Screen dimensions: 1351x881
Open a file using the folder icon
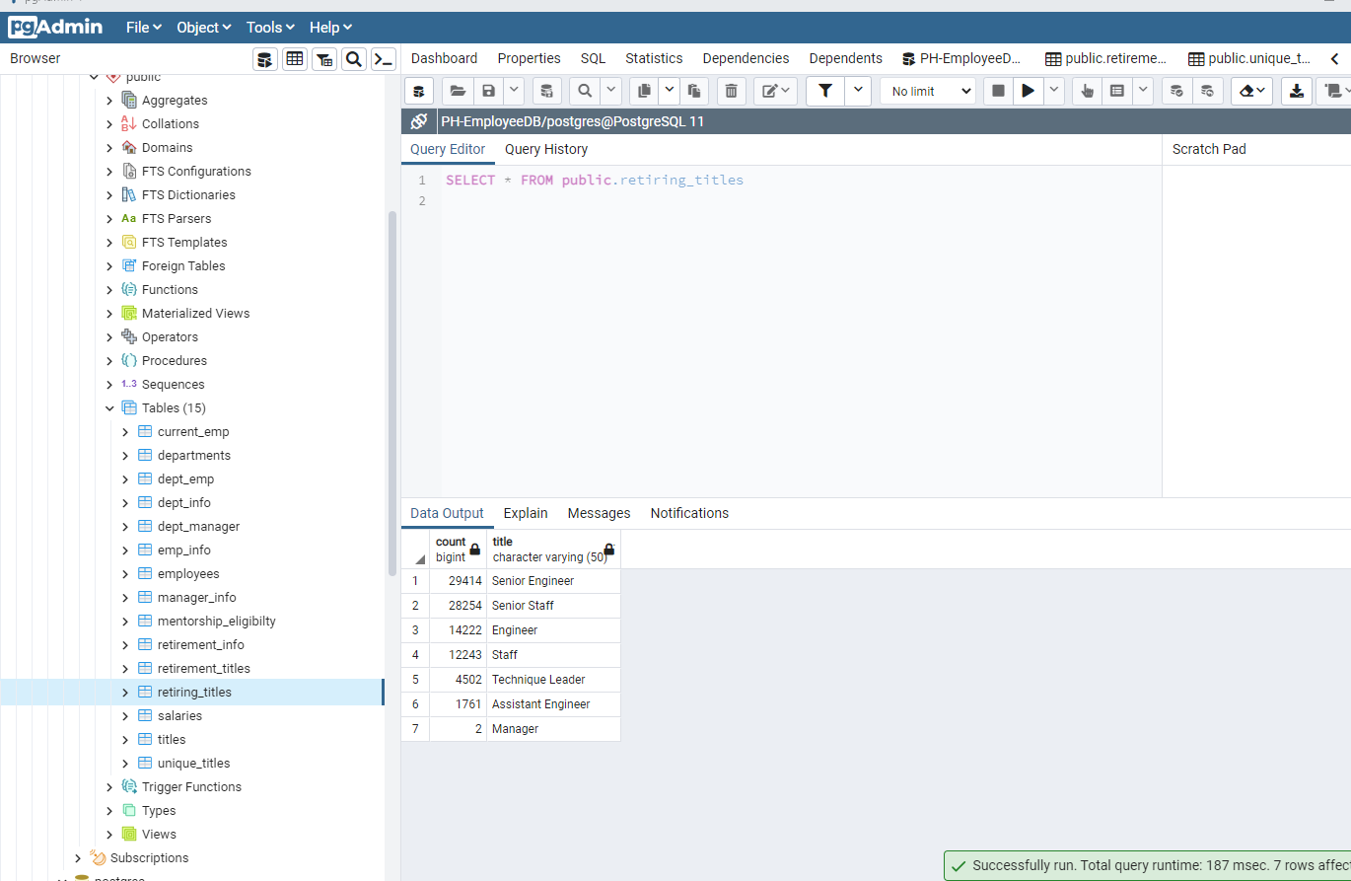[458, 90]
